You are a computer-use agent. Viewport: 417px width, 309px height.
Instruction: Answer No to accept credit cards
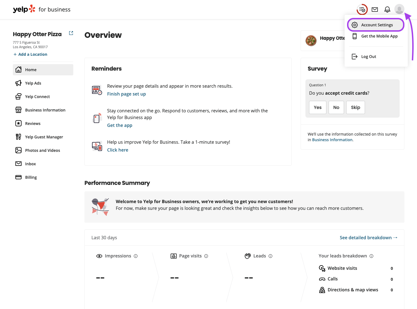click(336, 107)
